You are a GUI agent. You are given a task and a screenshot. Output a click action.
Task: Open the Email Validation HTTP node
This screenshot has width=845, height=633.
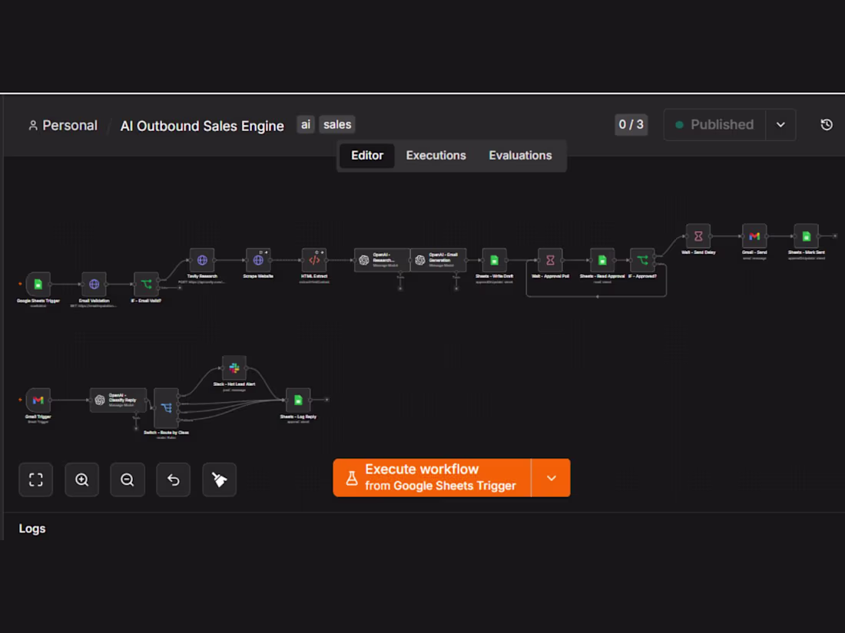click(x=94, y=284)
